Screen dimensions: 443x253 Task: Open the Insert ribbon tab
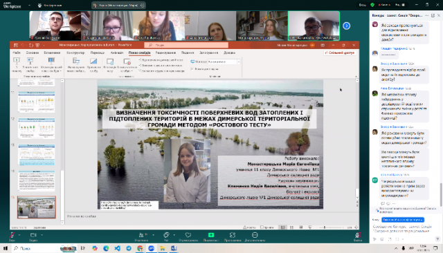coord(52,53)
